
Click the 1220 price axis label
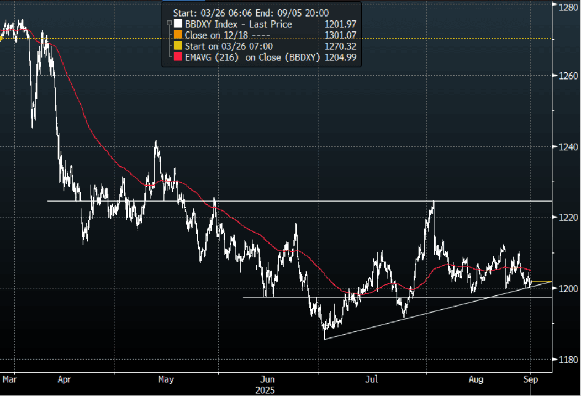click(568, 218)
